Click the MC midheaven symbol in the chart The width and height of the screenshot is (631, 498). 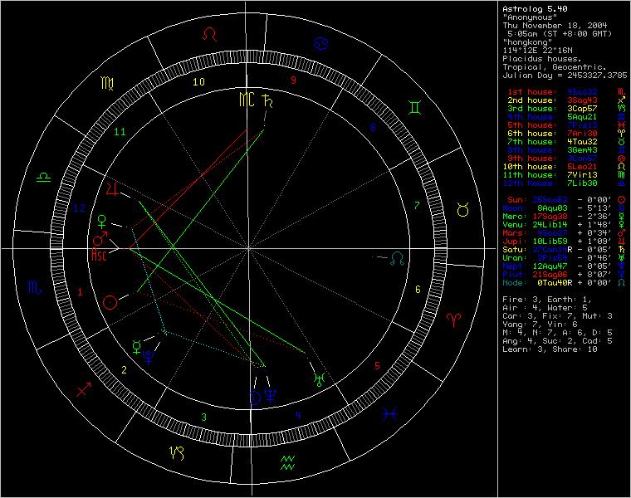coord(247,100)
